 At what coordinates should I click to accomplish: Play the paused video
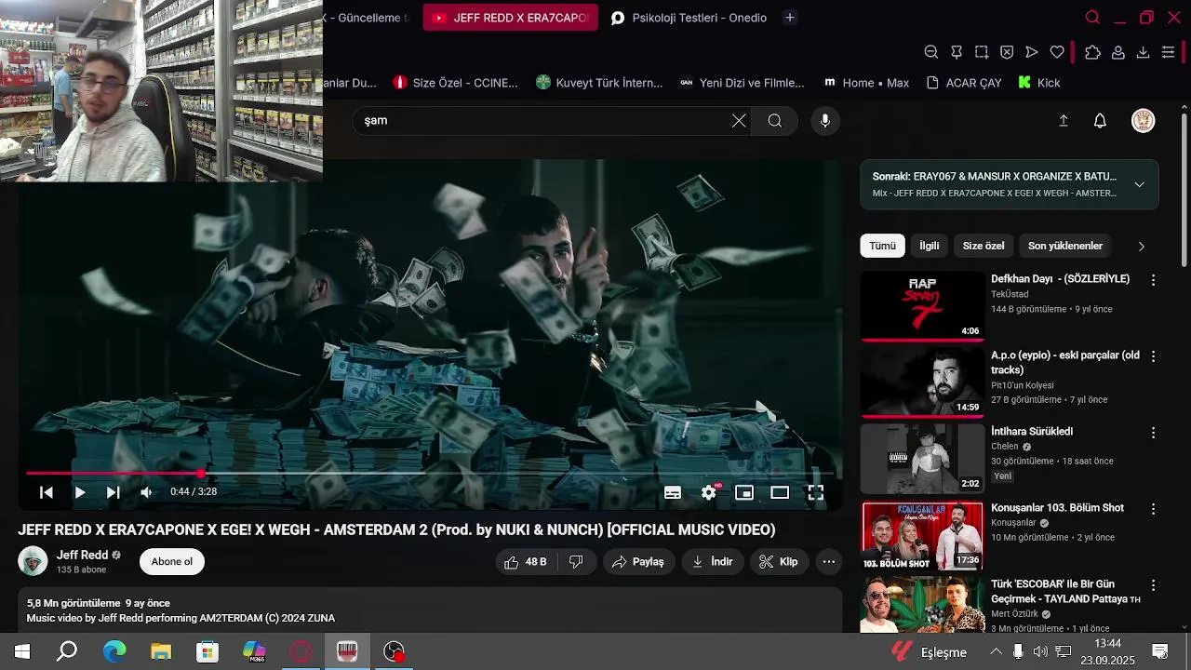coord(80,492)
